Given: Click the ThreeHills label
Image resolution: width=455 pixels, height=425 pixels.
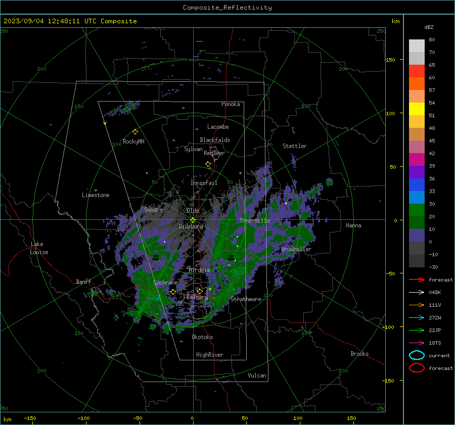Looking at the screenshot, I should coord(254,221).
